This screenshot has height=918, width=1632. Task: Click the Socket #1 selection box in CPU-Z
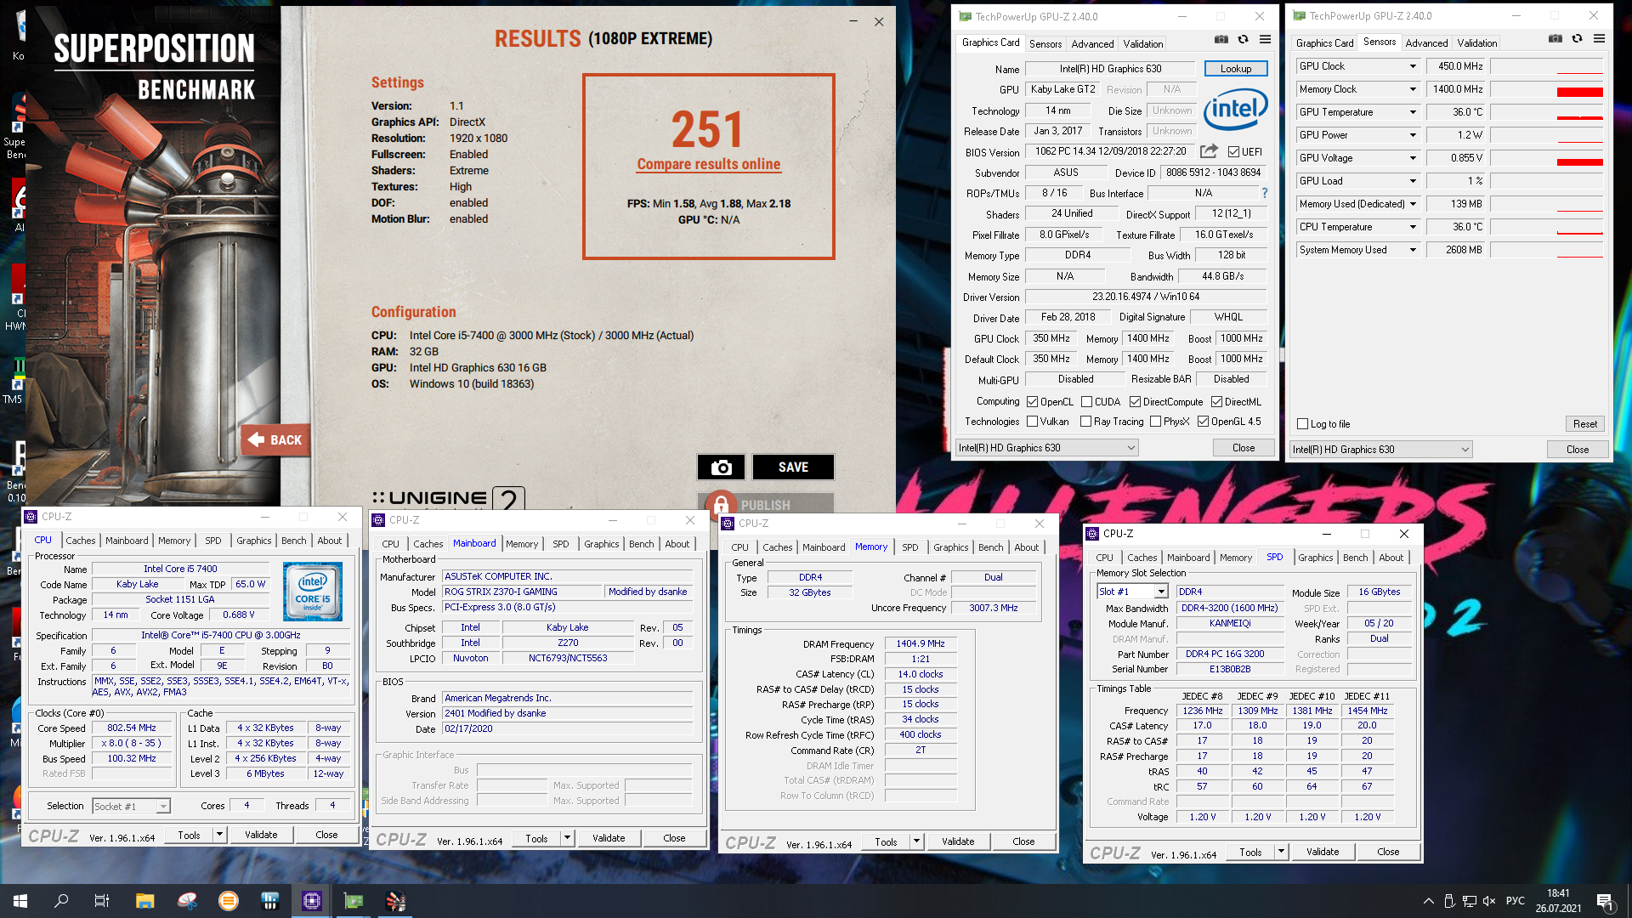click(131, 807)
